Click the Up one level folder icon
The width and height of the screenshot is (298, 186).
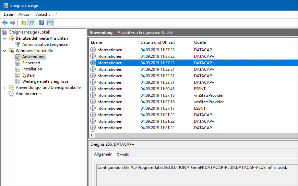[23, 23]
